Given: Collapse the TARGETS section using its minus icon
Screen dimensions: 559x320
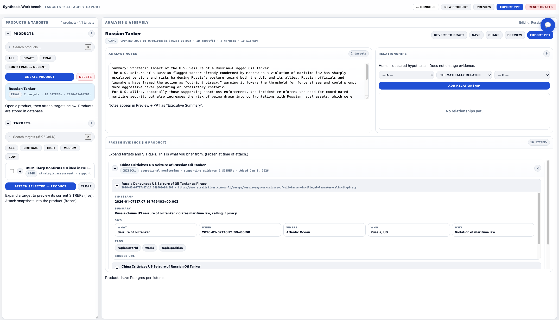Looking at the screenshot, I should coord(9,123).
